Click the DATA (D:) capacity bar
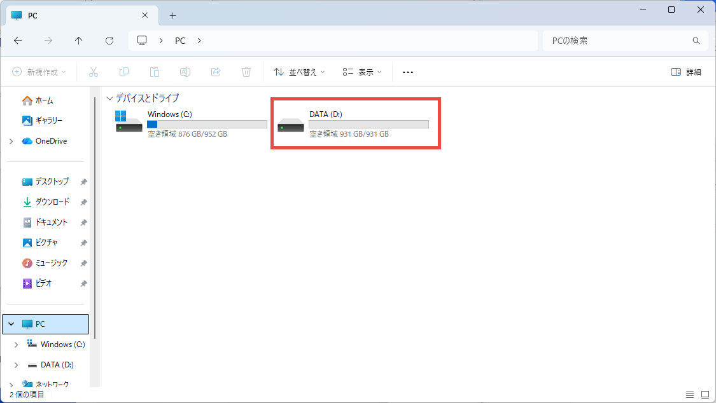This screenshot has height=403, width=716. tap(369, 124)
